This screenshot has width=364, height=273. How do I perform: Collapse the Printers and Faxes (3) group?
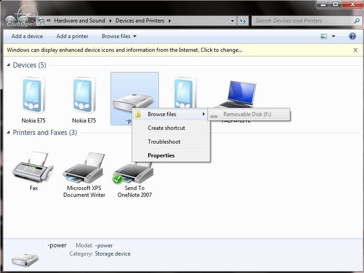tap(9, 133)
